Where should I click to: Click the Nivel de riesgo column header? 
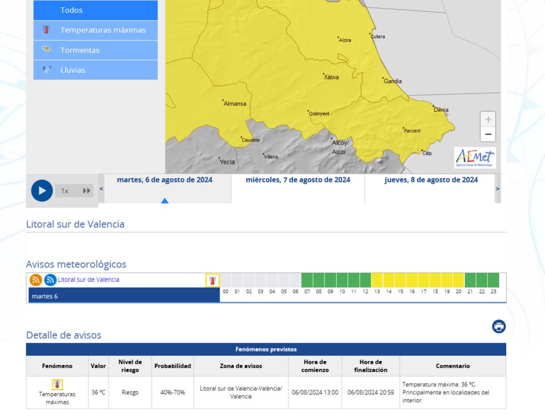pos(130,366)
